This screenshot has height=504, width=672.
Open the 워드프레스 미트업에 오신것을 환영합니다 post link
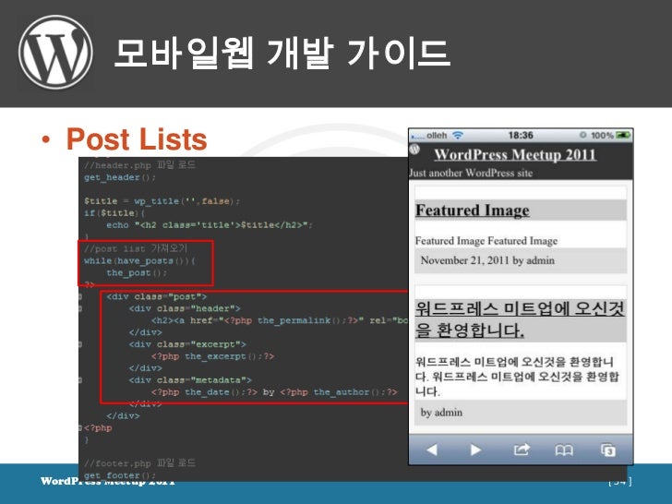coord(520,319)
